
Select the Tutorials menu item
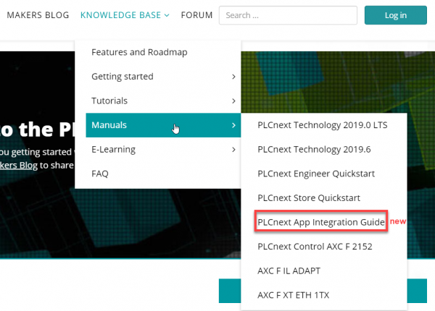pyautogui.click(x=163, y=101)
